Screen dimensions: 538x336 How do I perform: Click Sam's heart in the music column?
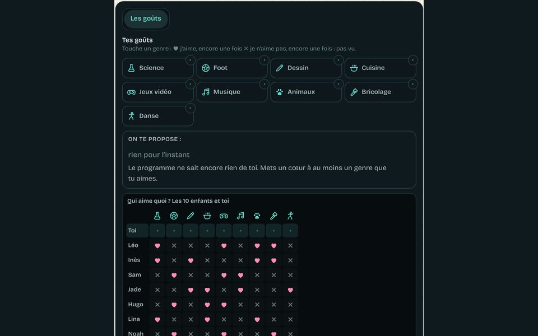240,275
